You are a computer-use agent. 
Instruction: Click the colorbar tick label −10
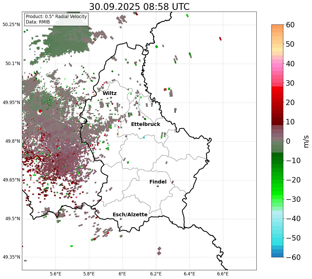coord(293,160)
